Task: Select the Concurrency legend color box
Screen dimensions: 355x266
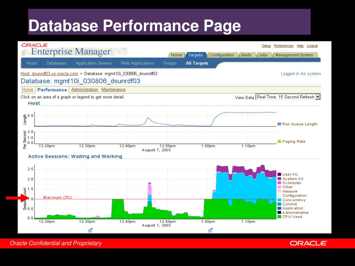Action: (x=279, y=200)
